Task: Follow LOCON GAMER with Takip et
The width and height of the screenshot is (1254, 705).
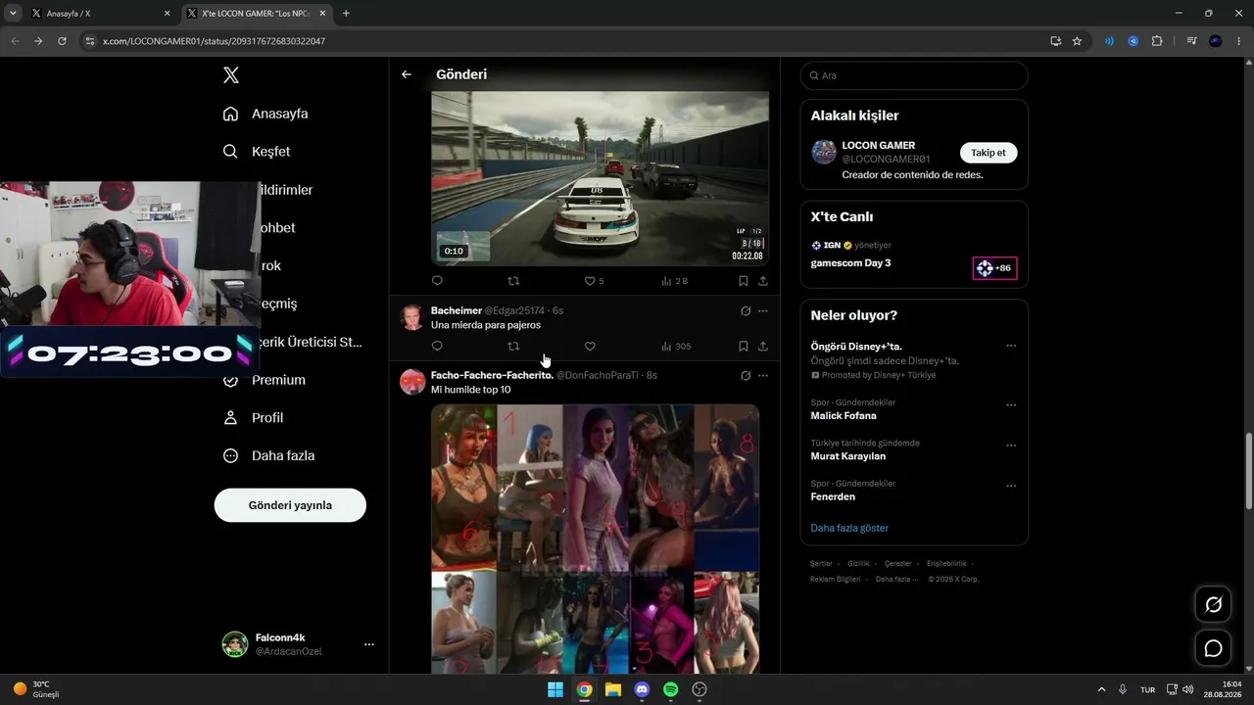Action: point(988,153)
